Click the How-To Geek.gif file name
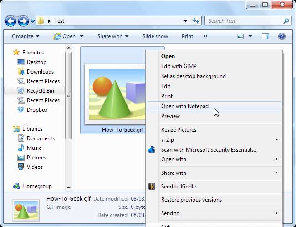The height and width of the screenshot is (227, 296). pyautogui.click(x=122, y=130)
